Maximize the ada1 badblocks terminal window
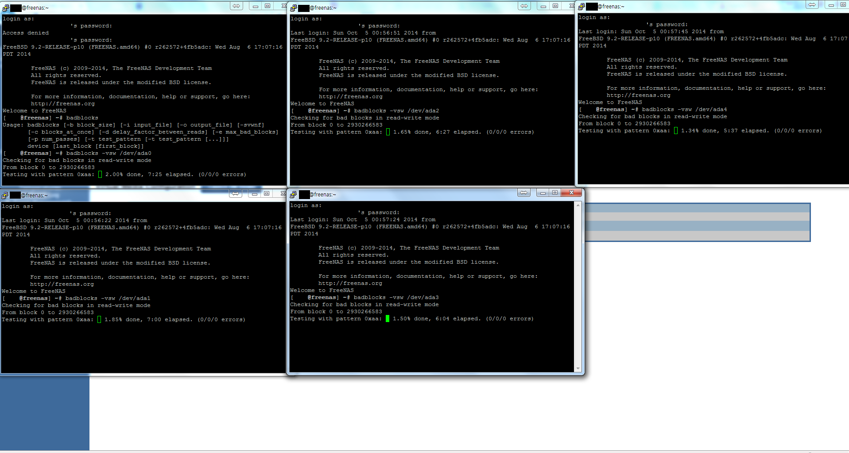The width and height of the screenshot is (849, 453). click(267, 194)
